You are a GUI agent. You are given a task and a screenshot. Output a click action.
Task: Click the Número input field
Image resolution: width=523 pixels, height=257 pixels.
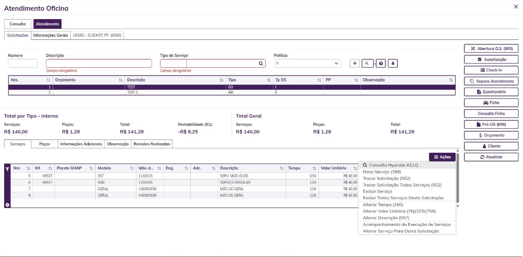[23, 63]
